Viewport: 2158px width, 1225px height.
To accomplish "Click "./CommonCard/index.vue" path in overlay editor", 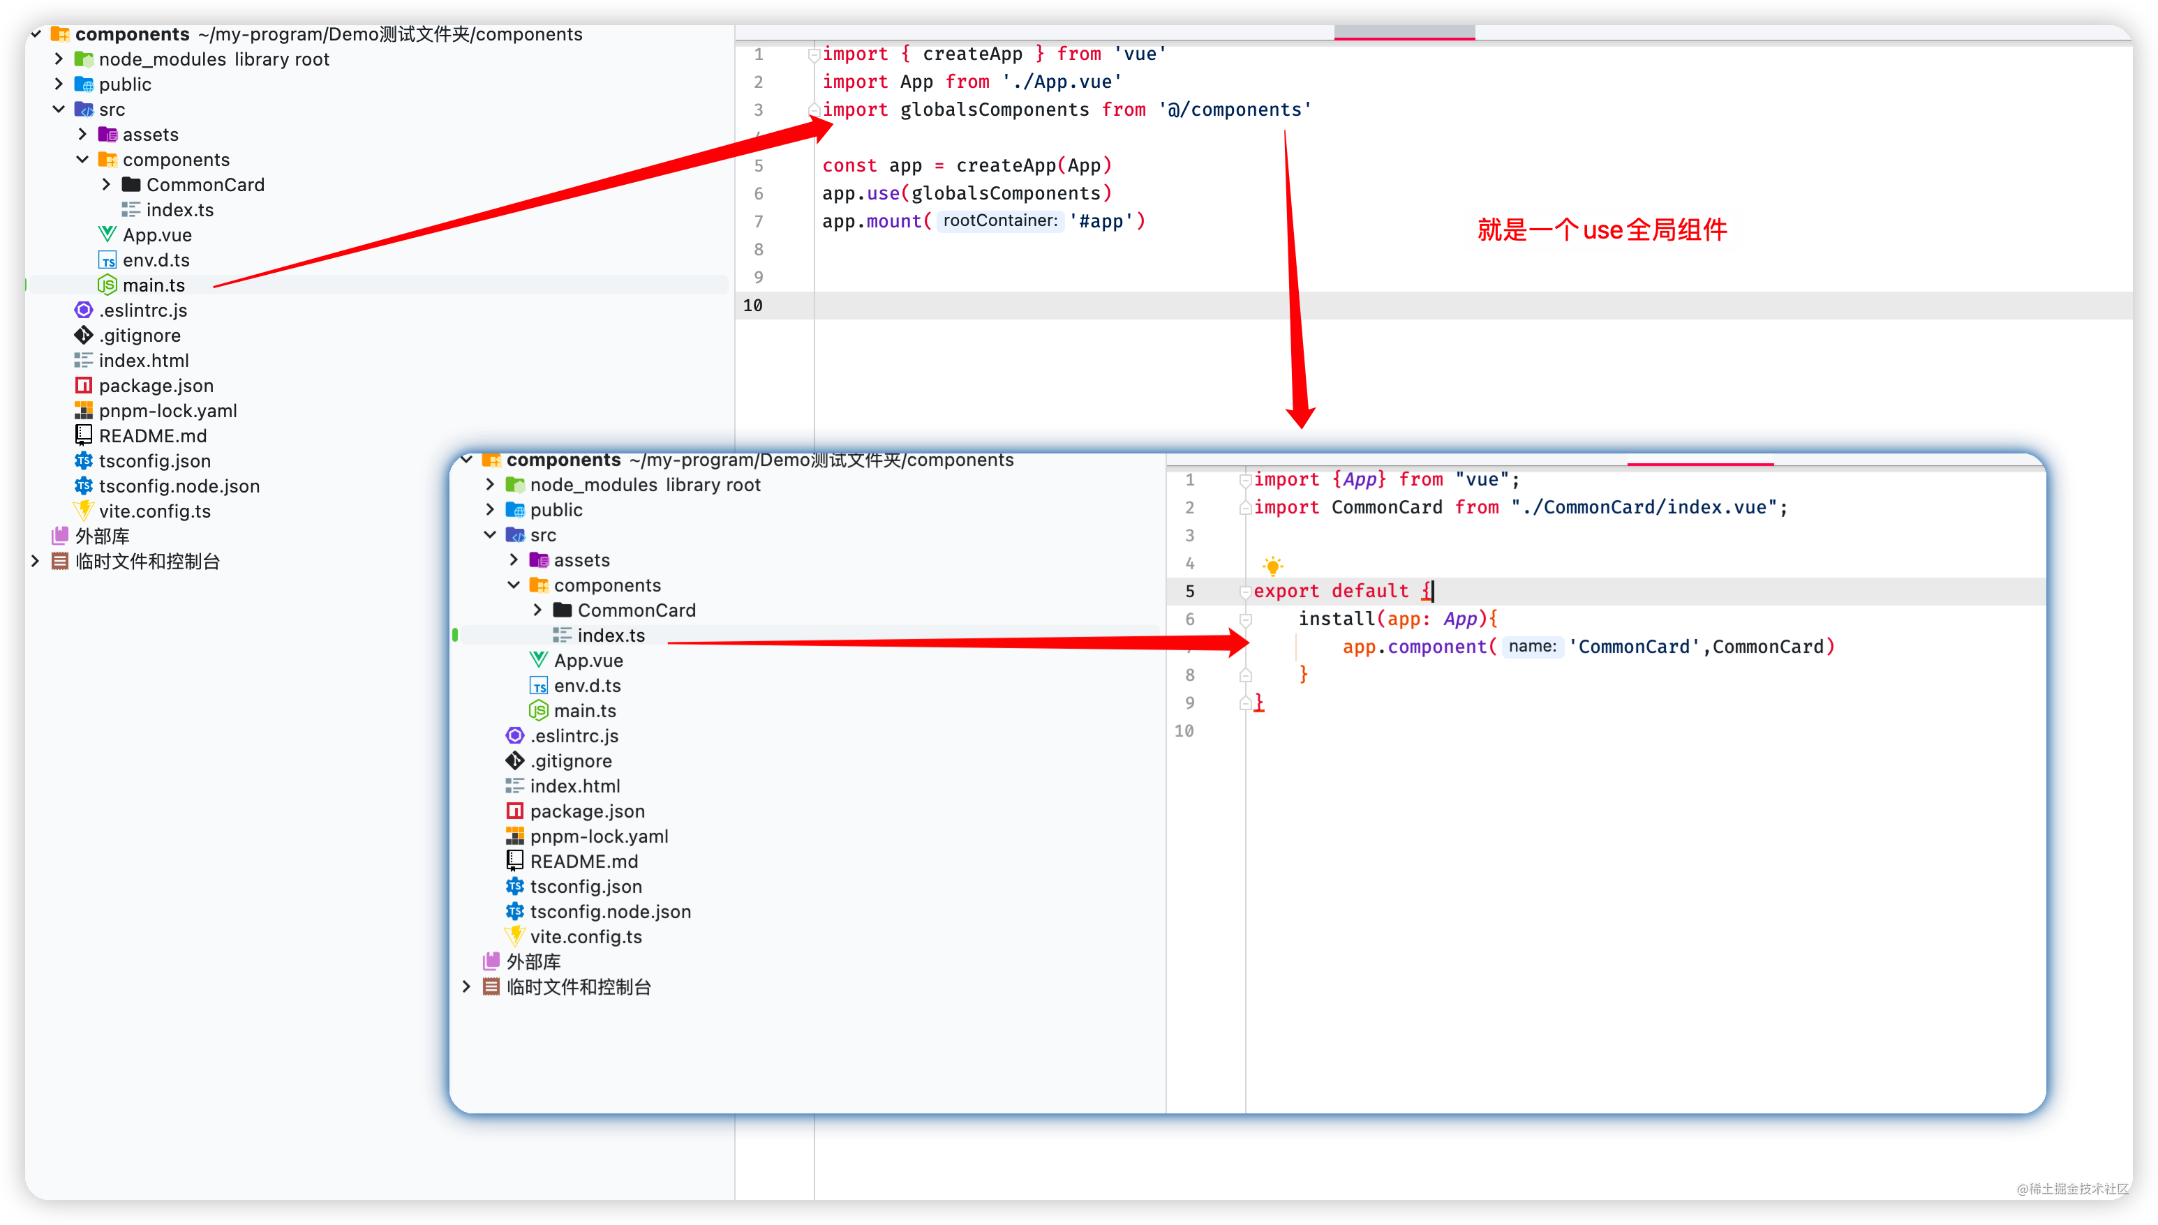I will [x=1644, y=507].
